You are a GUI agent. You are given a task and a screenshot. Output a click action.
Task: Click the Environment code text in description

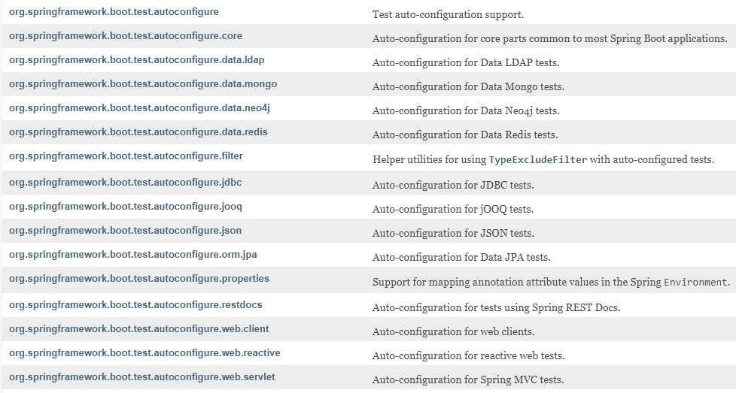click(x=695, y=283)
